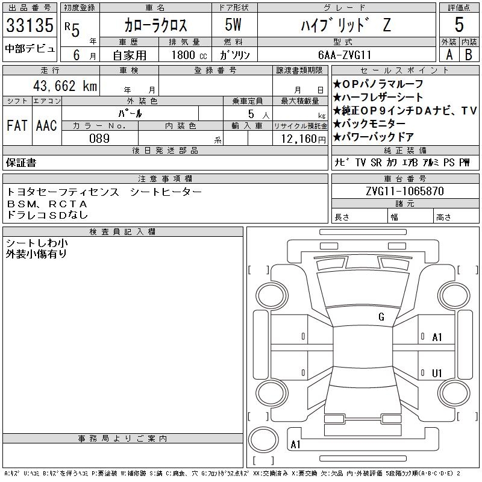This screenshot has height=482, width=482.
Task: Click the A1 mark at the diagram's bottom left
Action: pos(295,445)
